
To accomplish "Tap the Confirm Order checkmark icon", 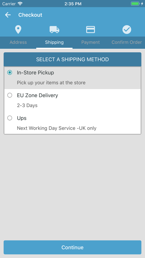I will [127, 30].
